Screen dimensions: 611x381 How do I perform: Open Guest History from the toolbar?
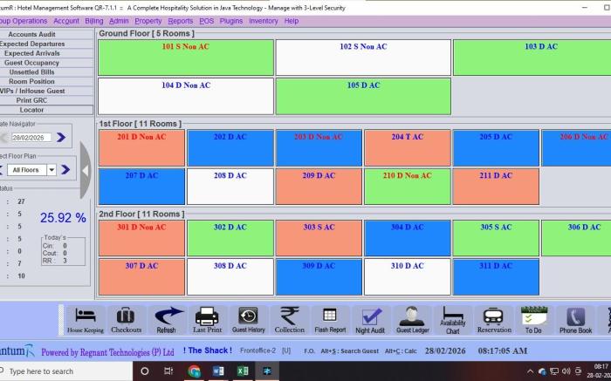(x=248, y=319)
